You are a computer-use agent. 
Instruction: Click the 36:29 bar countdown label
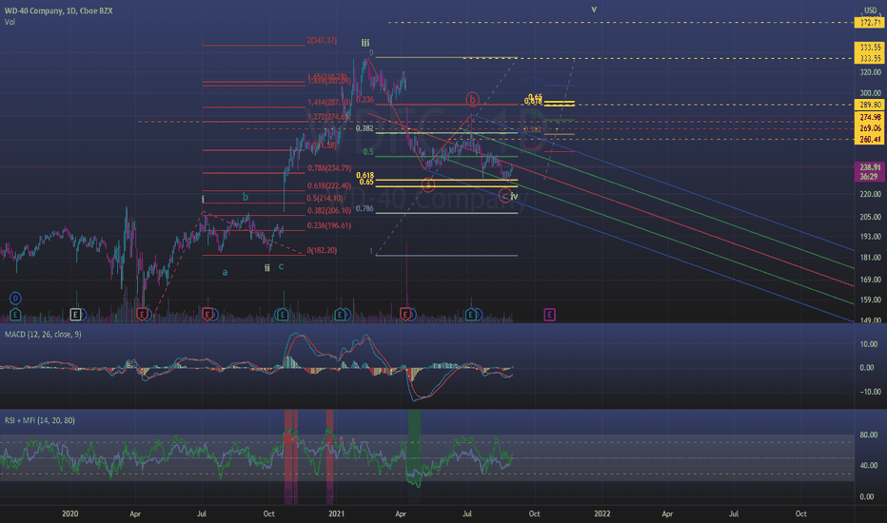[x=870, y=177]
